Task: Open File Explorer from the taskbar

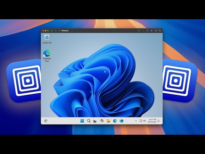Action: click(x=108, y=121)
